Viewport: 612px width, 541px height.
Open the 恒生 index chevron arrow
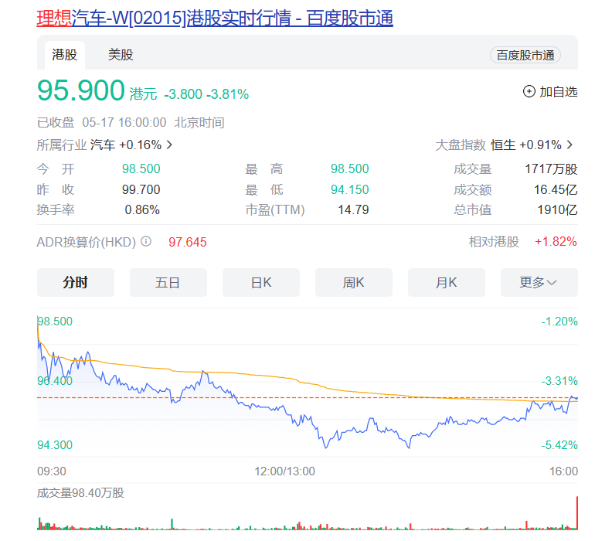pos(570,145)
